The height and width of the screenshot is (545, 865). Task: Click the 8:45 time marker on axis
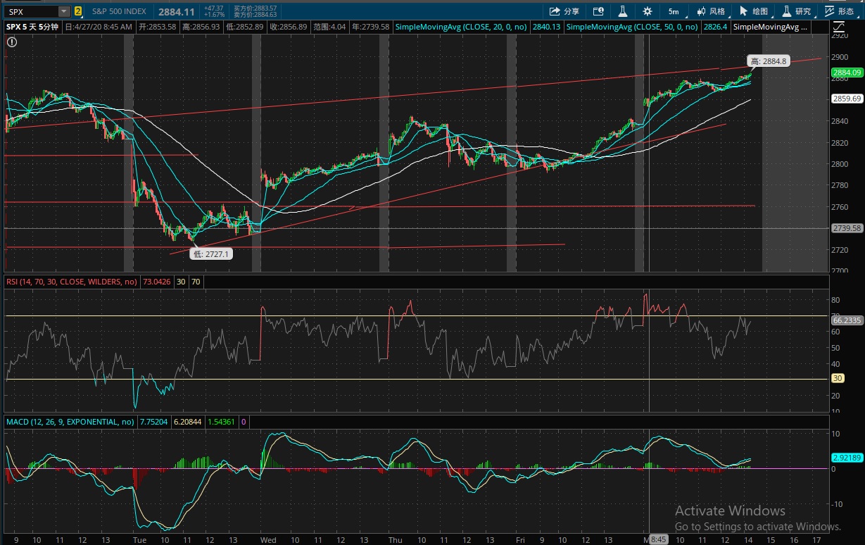[x=658, y=539]
